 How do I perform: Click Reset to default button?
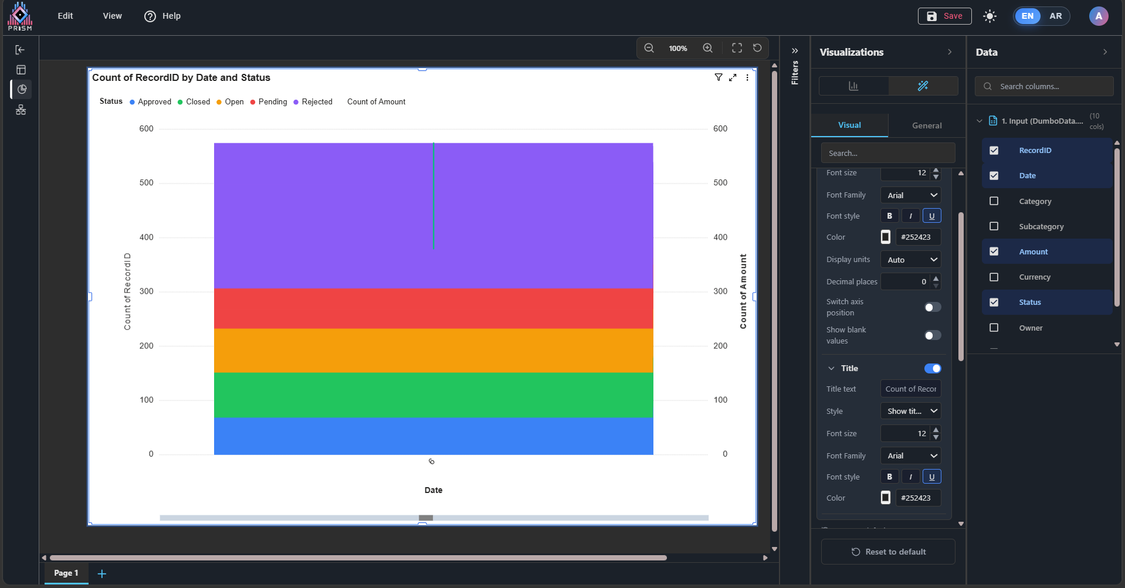(x=888, y=552)
